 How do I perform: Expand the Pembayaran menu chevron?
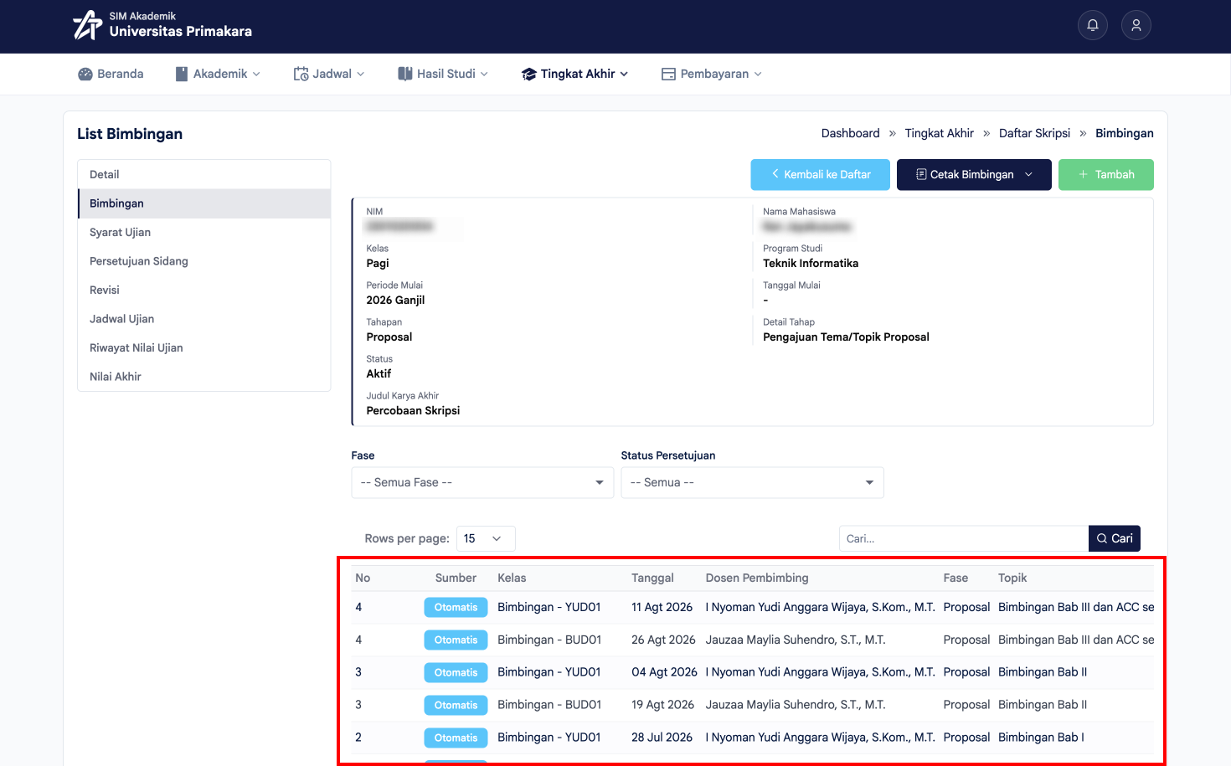click(x=758, y=74)
